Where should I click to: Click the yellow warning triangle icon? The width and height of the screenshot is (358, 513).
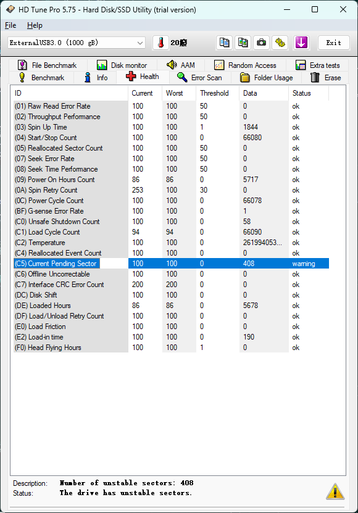pos(335,491)
